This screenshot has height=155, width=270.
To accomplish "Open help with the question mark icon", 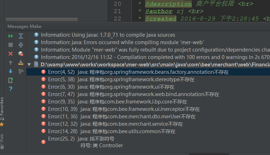I will [x=11, y=89].
